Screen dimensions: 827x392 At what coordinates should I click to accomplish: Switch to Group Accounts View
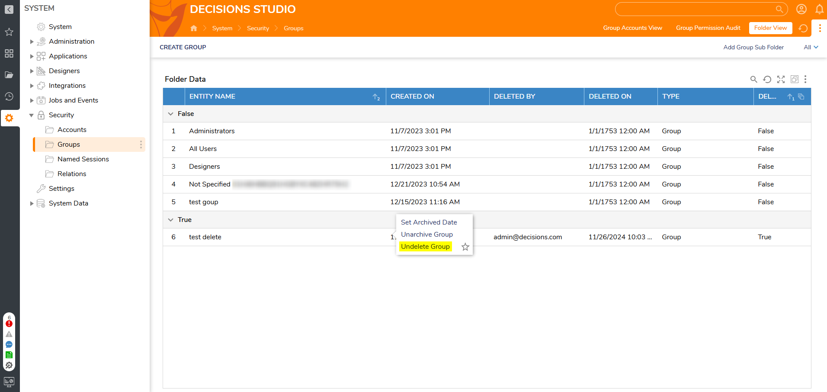click(x=632, y=28)
